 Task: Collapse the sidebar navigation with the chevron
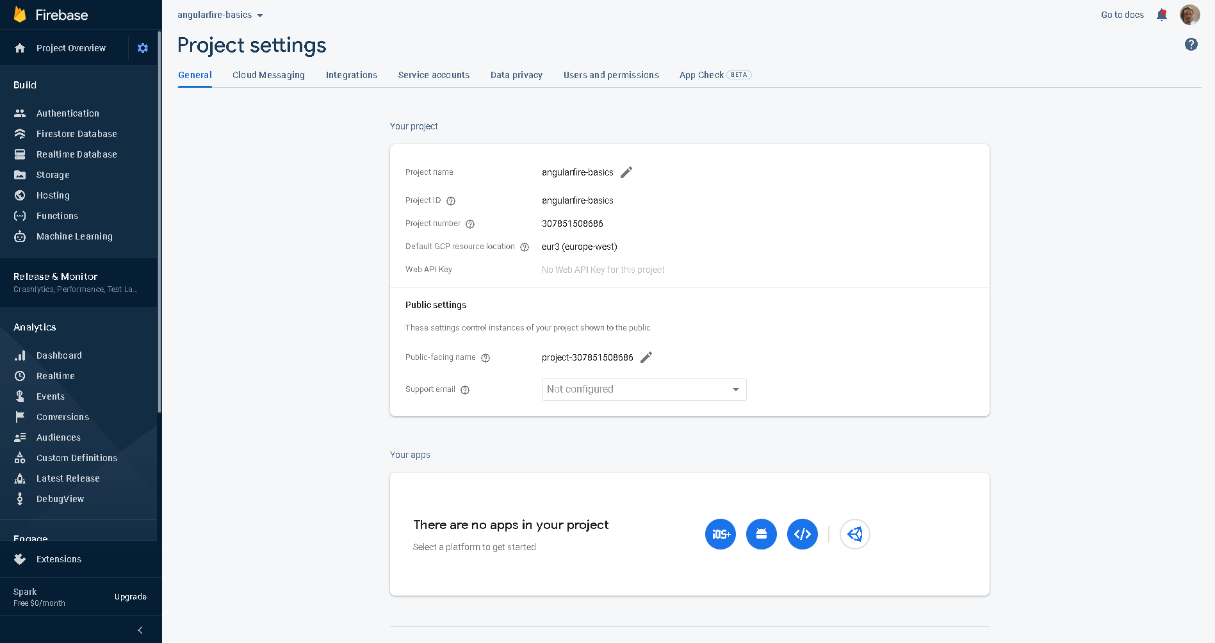pyautogui.click(x=140, y=630)
